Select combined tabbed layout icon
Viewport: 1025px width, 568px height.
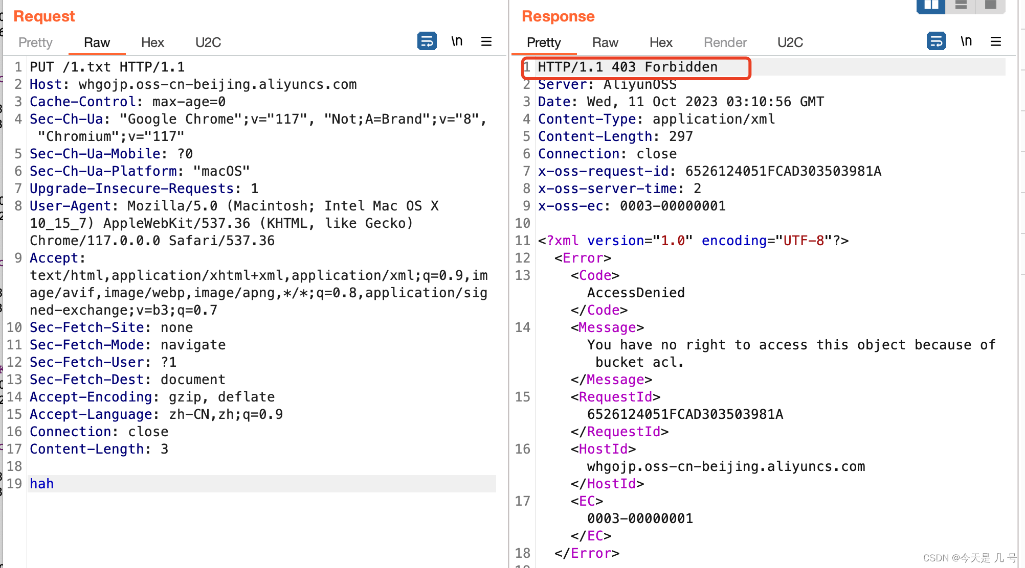coord(991,5)
